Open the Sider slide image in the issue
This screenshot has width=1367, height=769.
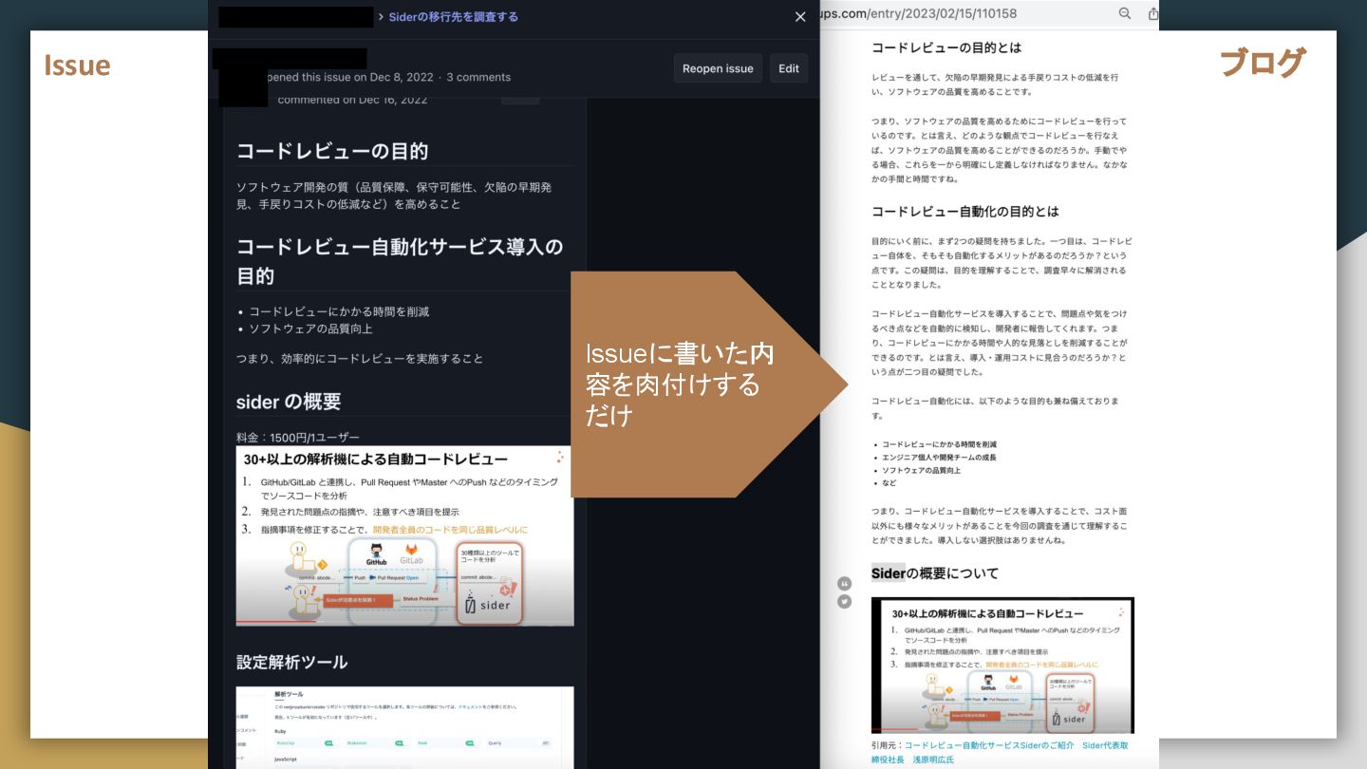(x=404, y=536)
